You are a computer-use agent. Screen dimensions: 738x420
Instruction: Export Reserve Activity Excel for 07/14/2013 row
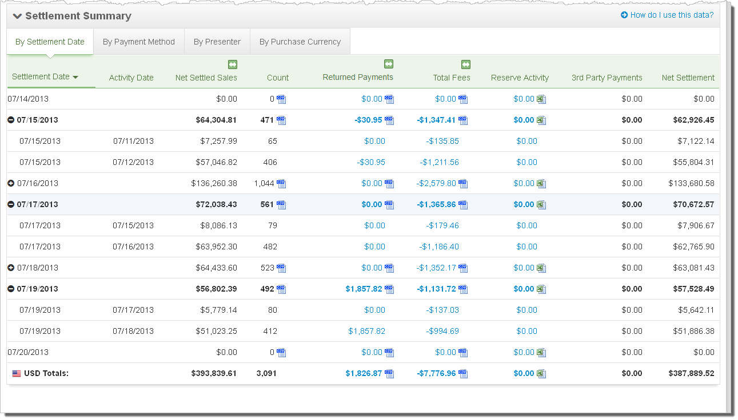coord(541,99)
